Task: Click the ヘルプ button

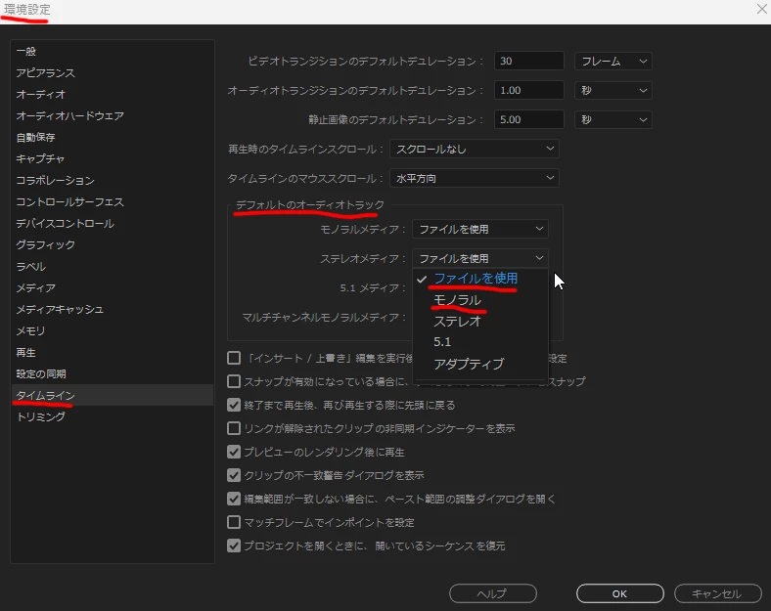Action: (x=493, y=593)
